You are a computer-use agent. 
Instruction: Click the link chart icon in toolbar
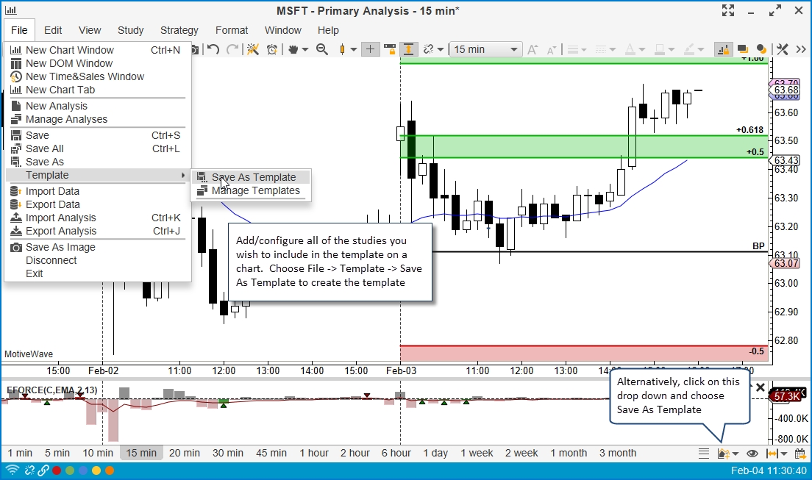428,49
